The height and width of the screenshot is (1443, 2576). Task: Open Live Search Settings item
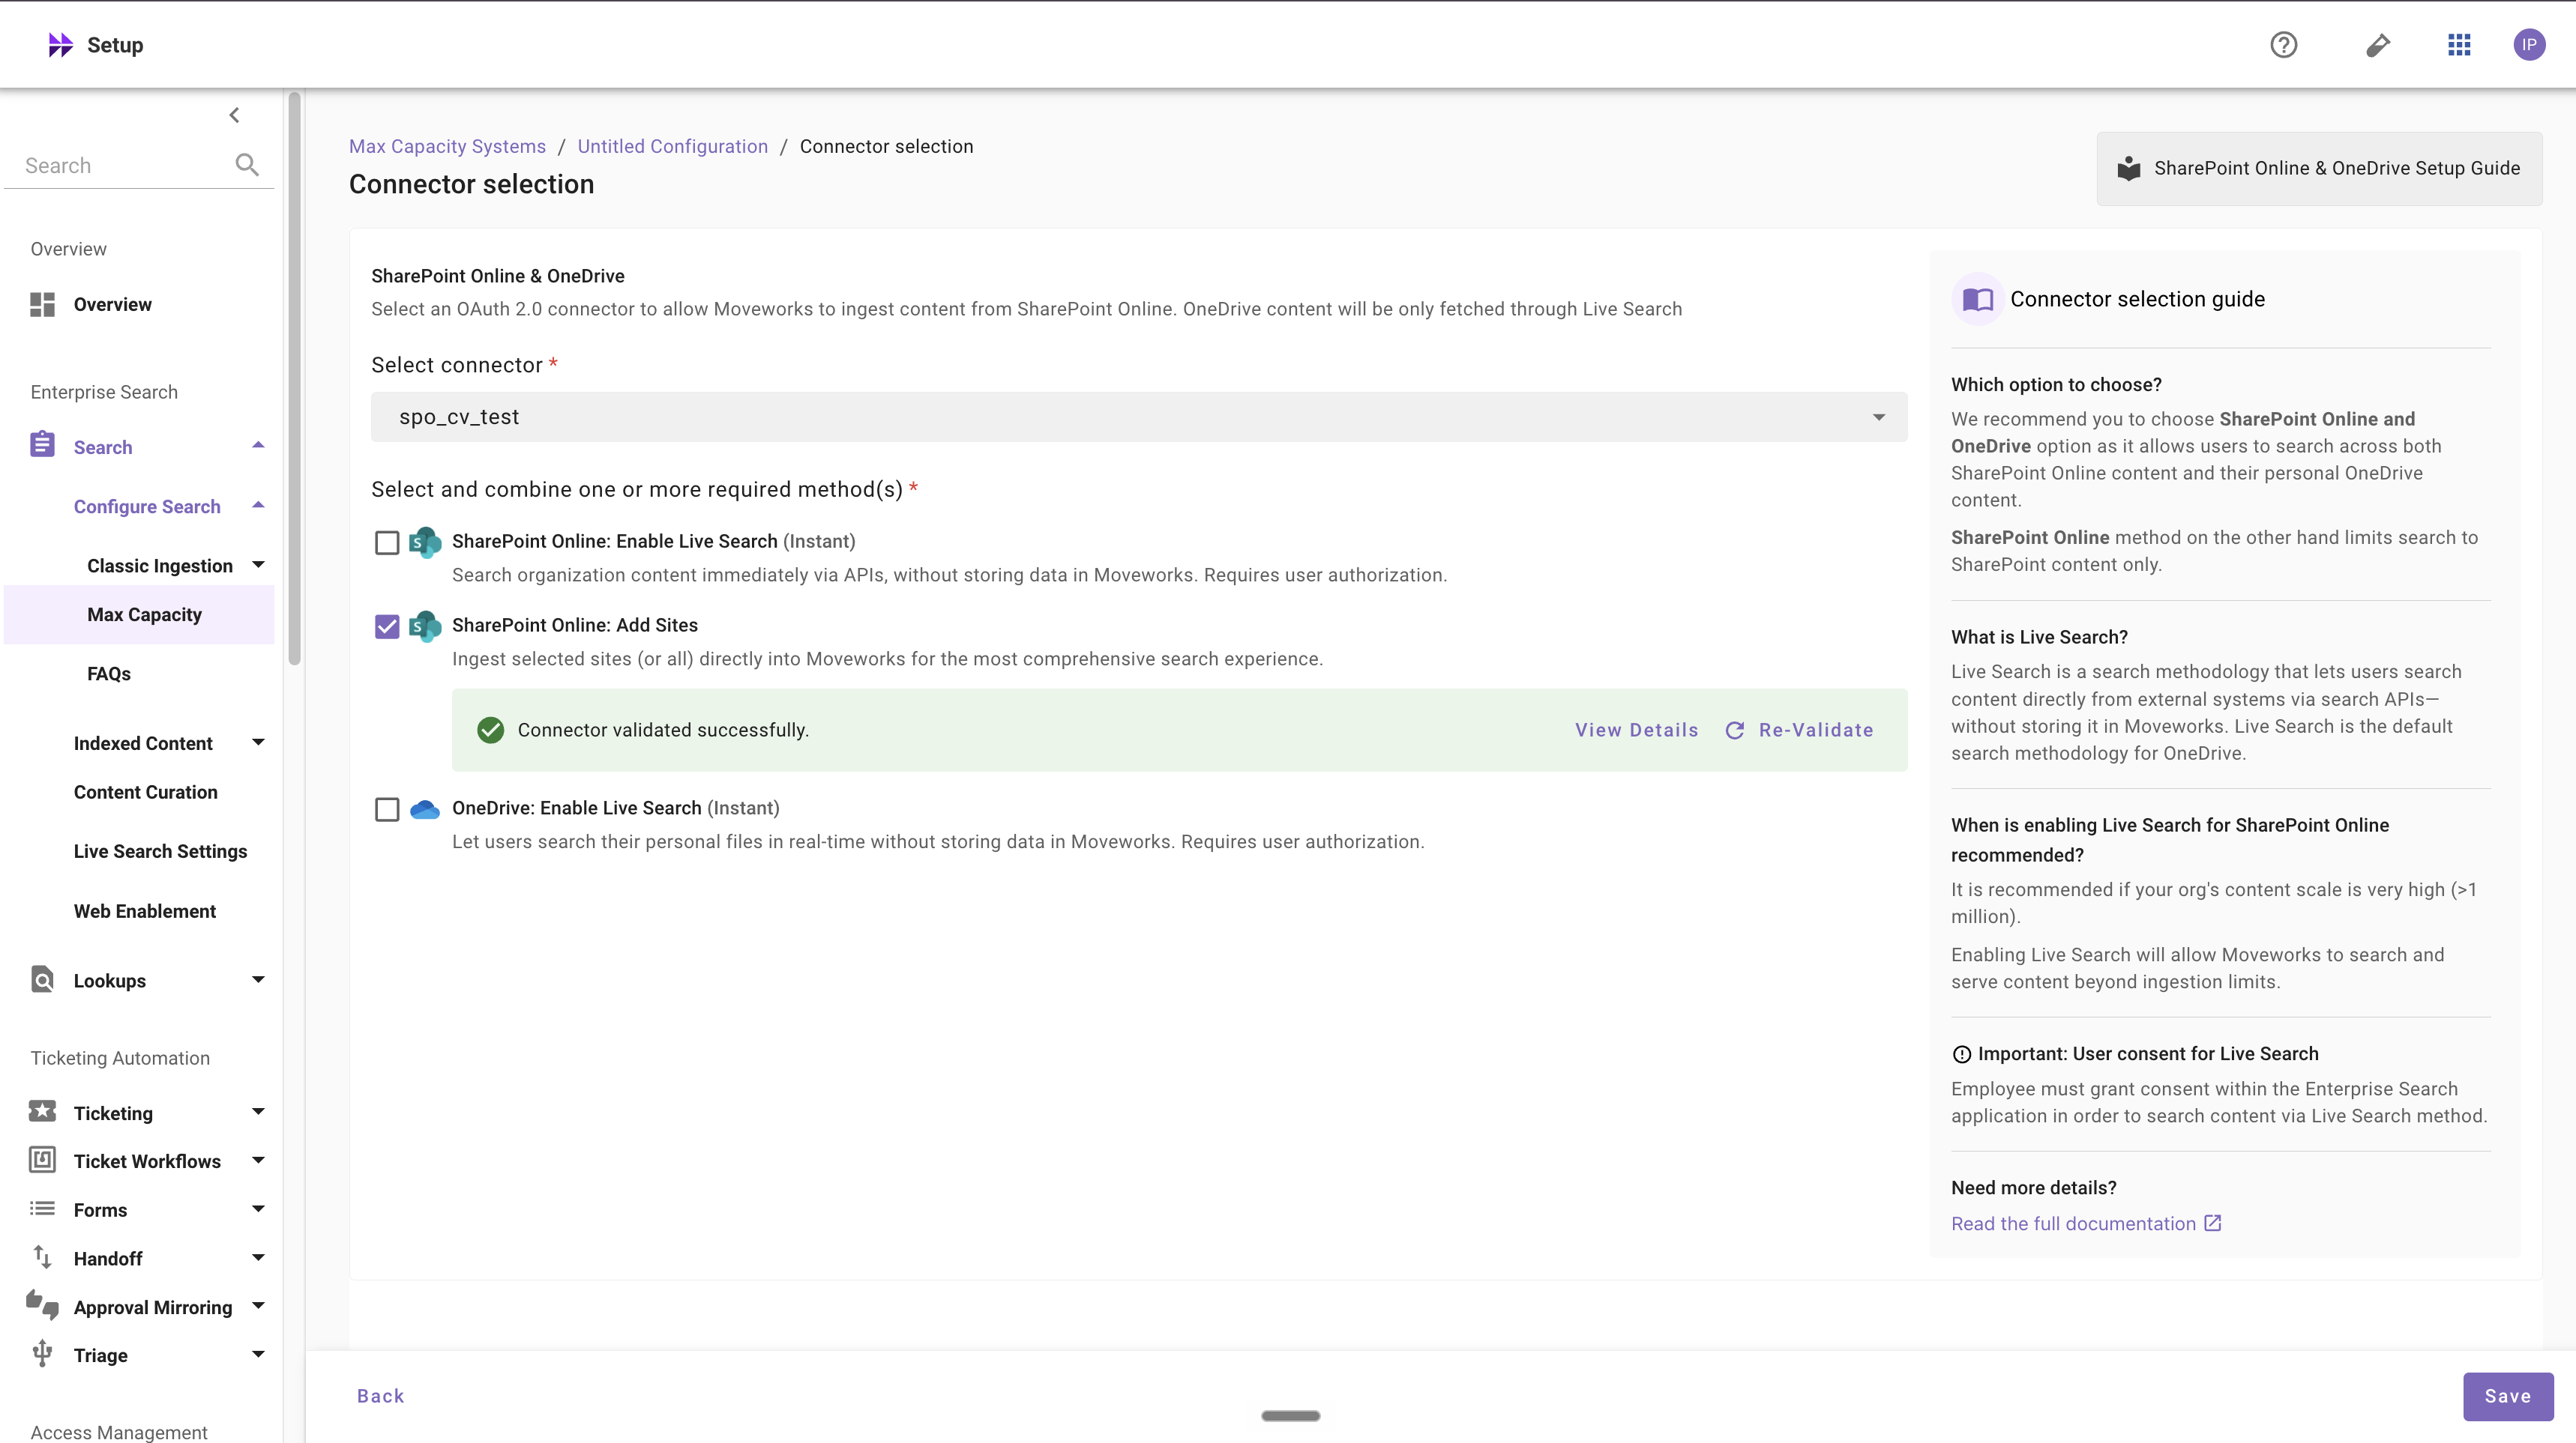[160, 851]
